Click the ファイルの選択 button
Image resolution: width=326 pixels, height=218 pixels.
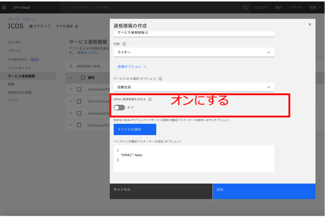pyautogui.click(x=135, y=129)
